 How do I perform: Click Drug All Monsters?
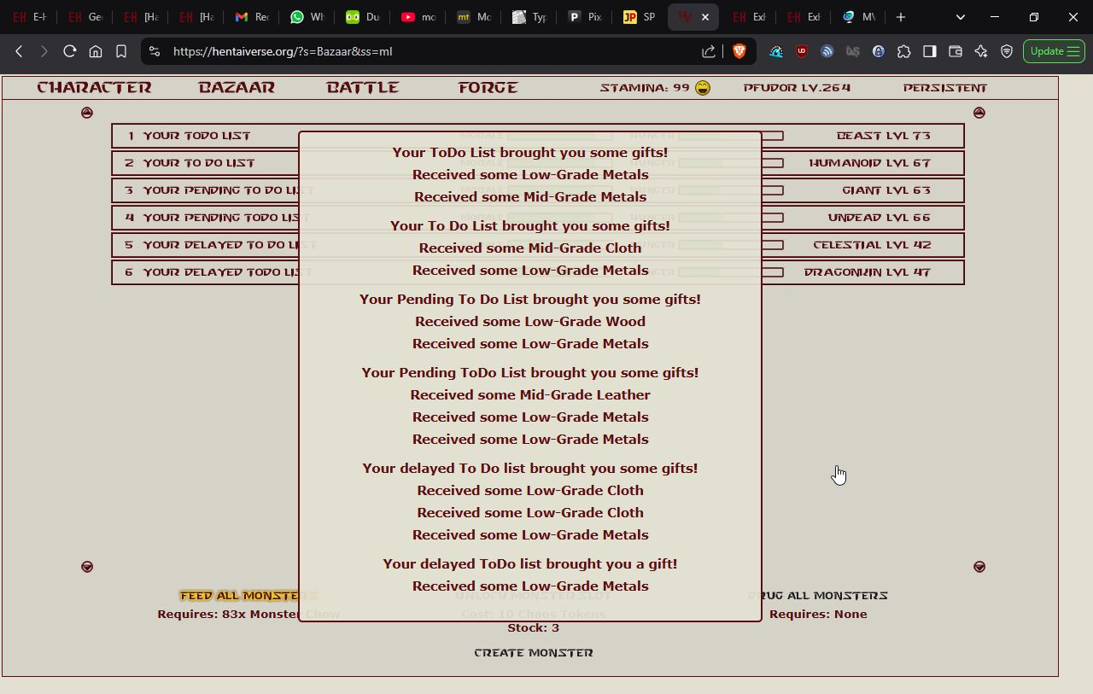pos(818,596)
